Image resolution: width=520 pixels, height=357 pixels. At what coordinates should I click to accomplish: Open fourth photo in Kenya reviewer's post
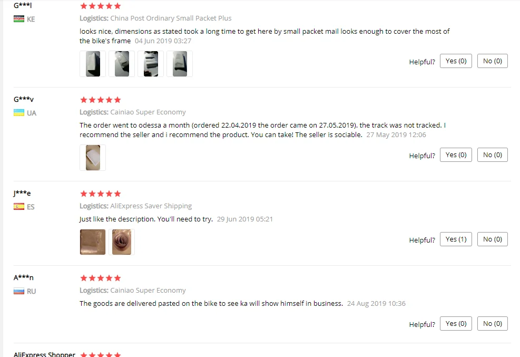point(180,64)
